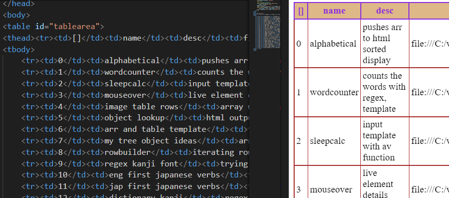
Task: Click the "desc" header cell in rendered table
Action: pyautogui.click(x=385, y=11)
